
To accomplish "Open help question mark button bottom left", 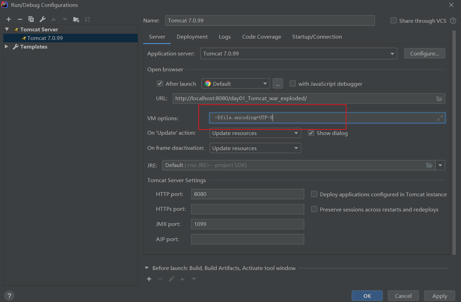I will pyautogui.click(x=9, y=295).
